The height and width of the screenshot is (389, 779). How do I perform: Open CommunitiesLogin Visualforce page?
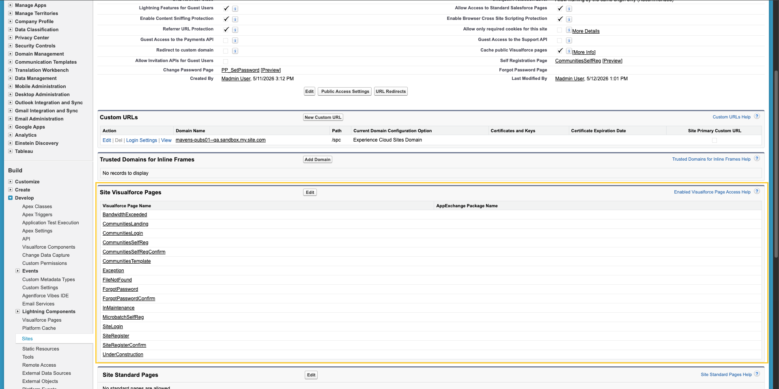[123, 233]
